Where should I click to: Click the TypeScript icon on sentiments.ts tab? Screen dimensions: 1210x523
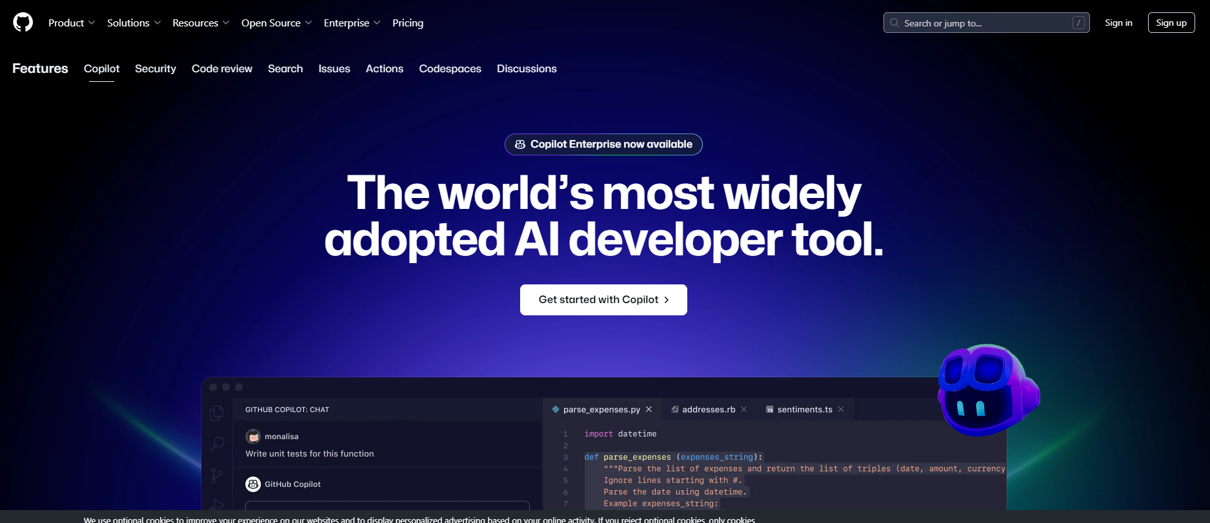[770, 410]
